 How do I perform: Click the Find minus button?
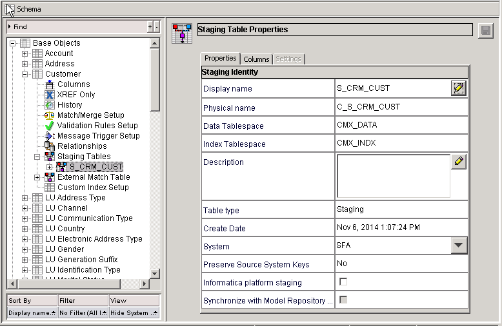157,27
